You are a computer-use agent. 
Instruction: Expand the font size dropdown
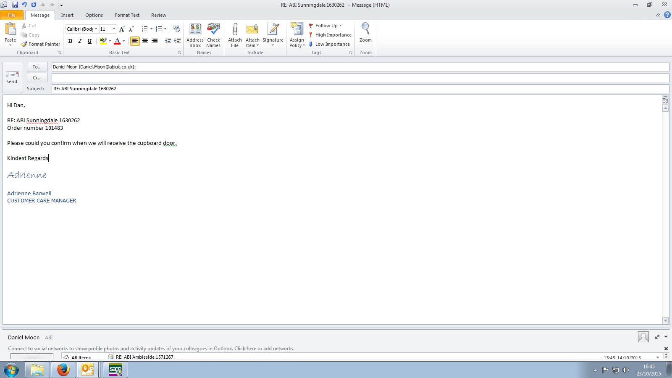pyautogui.click(x=114, y=29)
